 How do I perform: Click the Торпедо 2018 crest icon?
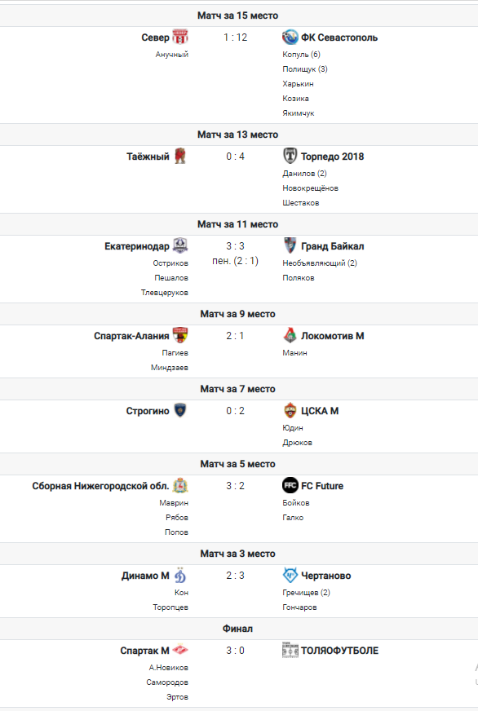290,156
